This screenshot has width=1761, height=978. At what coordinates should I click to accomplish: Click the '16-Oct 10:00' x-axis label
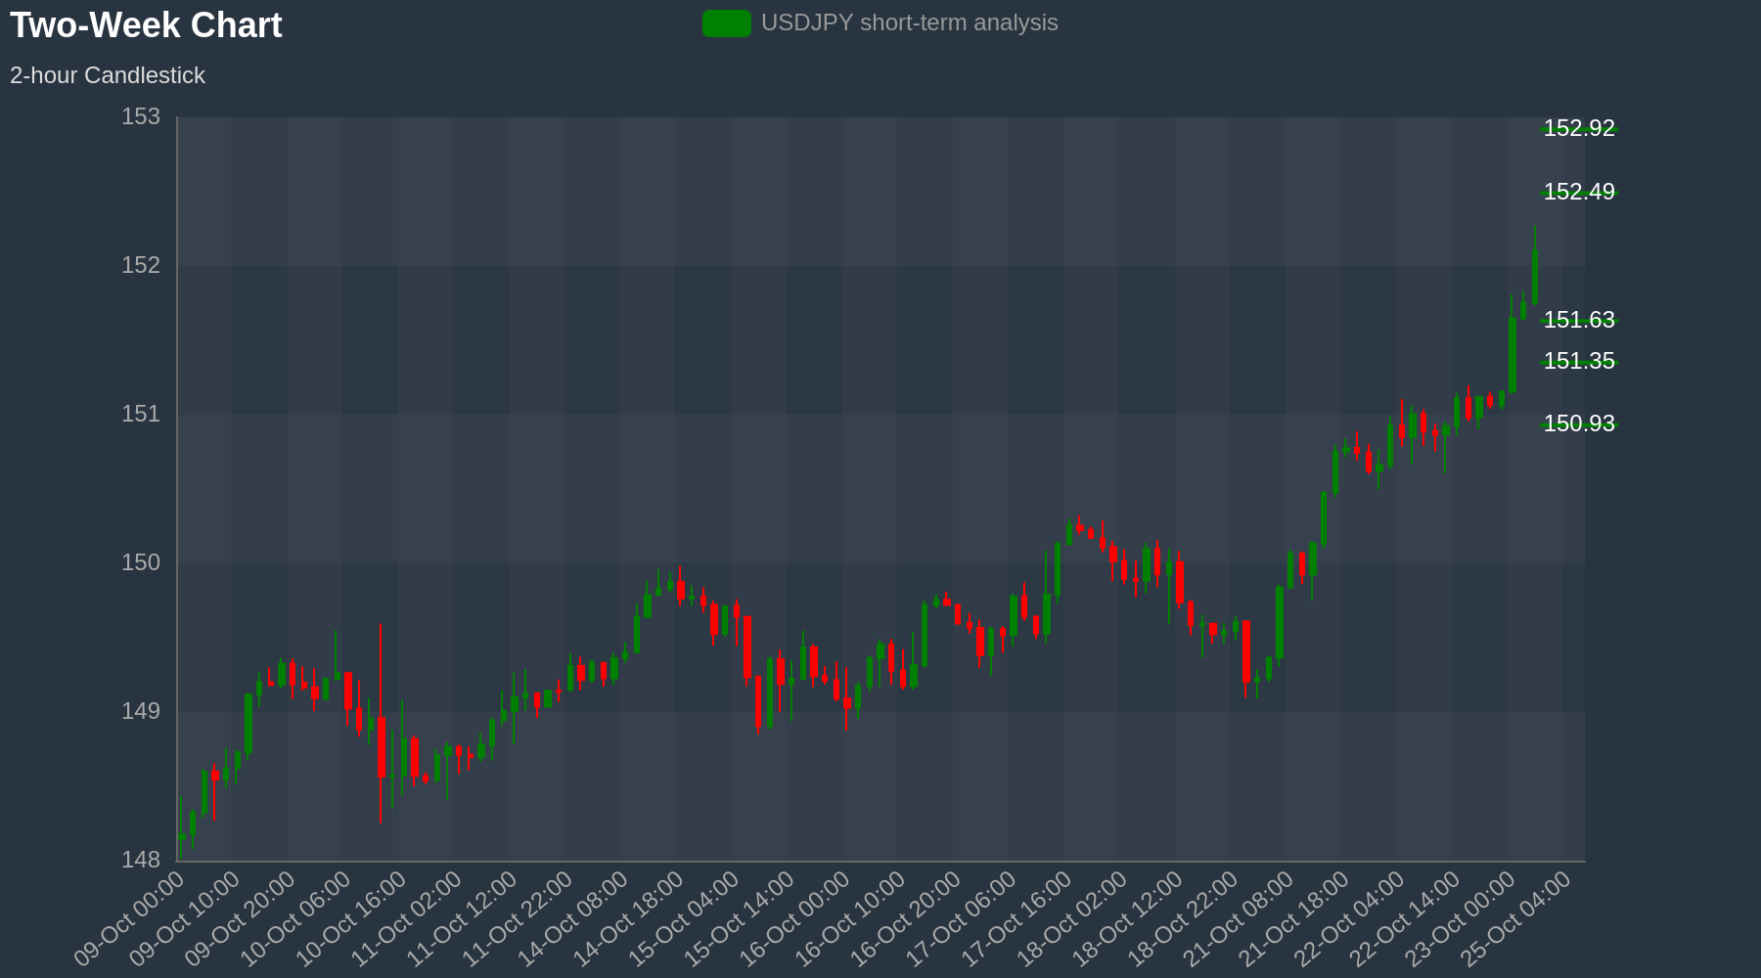pyautogui.click(x=851, y=919)
